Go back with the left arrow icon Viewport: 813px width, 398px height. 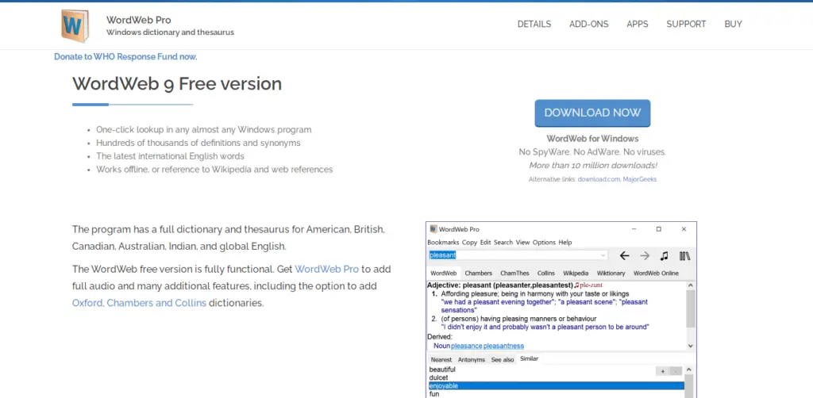point(624,256)
